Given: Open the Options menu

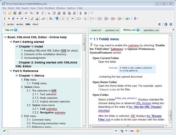Looking at the screenshot, I should 71,8.
